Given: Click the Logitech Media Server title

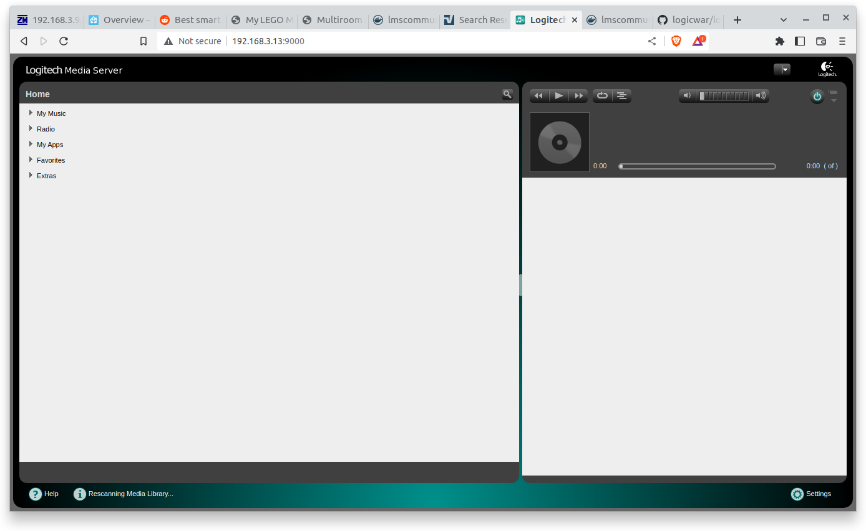Looking at the screenshot, I should (x=74, y=70).
